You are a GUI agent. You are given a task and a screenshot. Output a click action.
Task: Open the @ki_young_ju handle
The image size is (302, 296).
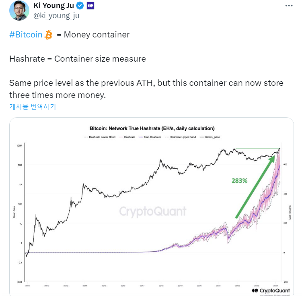[x=57, y=16]
